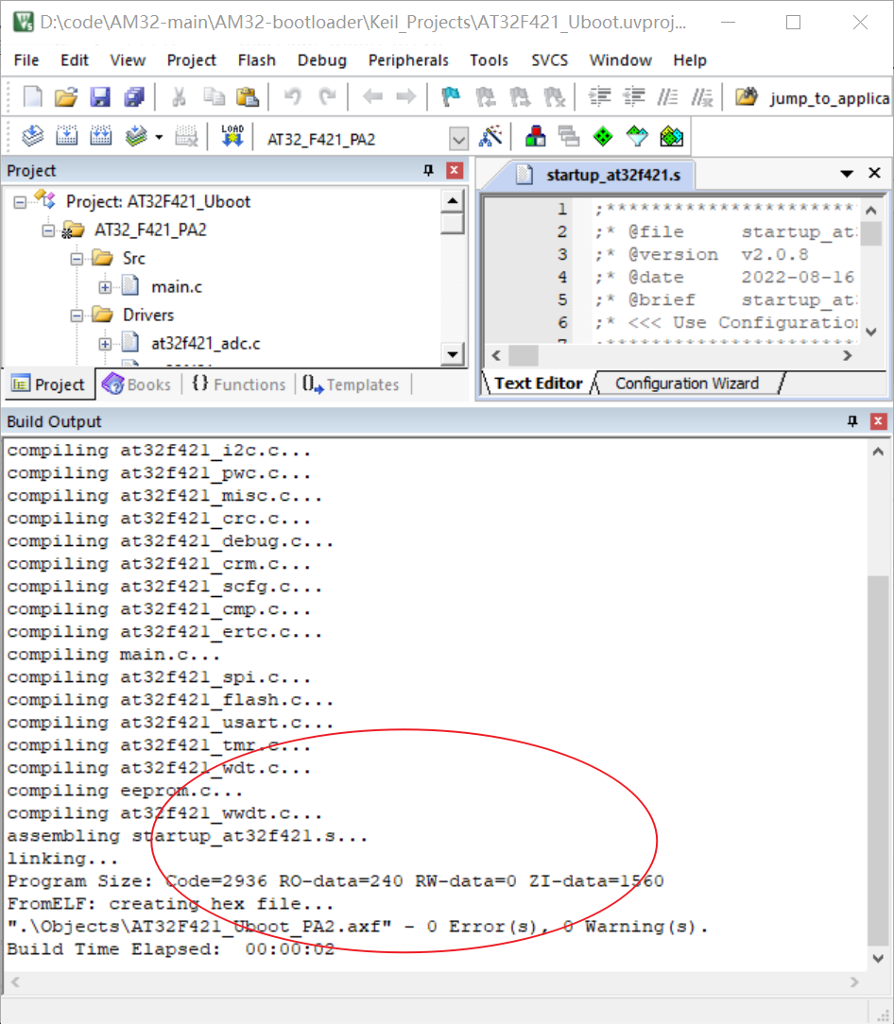Image resolution: width=894 pixels, height=1024 pixels.
Task: Collapse the Src folder group
Action: coord(77,259)
